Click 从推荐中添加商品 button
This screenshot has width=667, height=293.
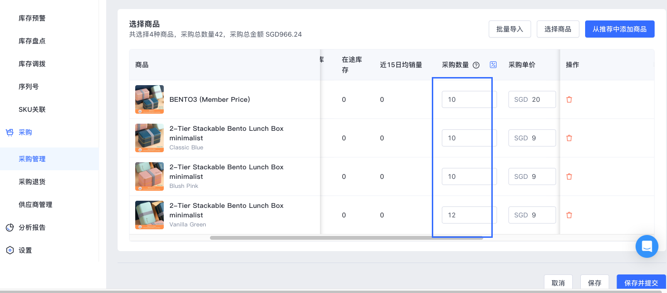click(x=619, y=29)
